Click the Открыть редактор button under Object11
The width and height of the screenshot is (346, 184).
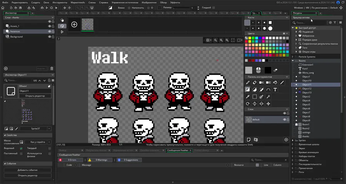pos(35,96)
